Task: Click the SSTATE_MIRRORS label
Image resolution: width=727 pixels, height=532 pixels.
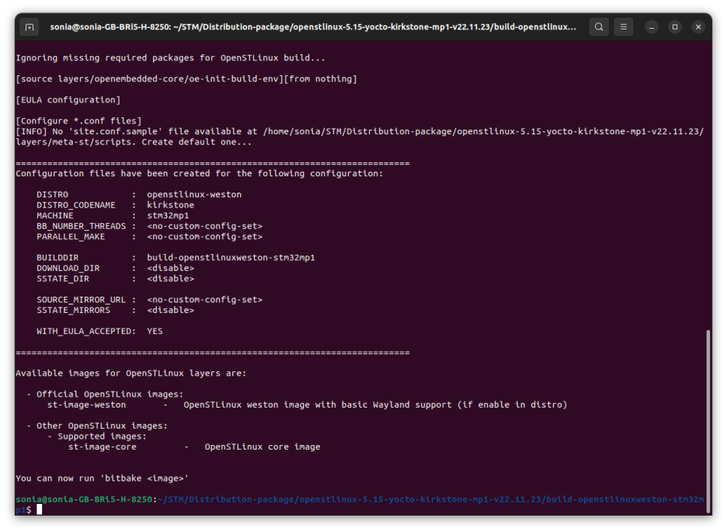Action: (x=73, y=310)
